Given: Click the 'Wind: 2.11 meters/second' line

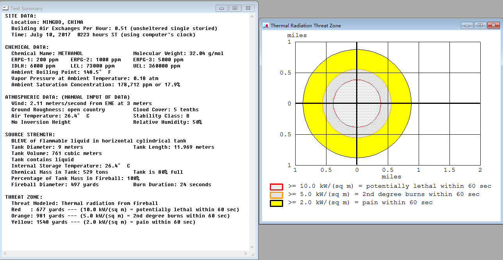Looking at the screenshot, I should point(82,103).
